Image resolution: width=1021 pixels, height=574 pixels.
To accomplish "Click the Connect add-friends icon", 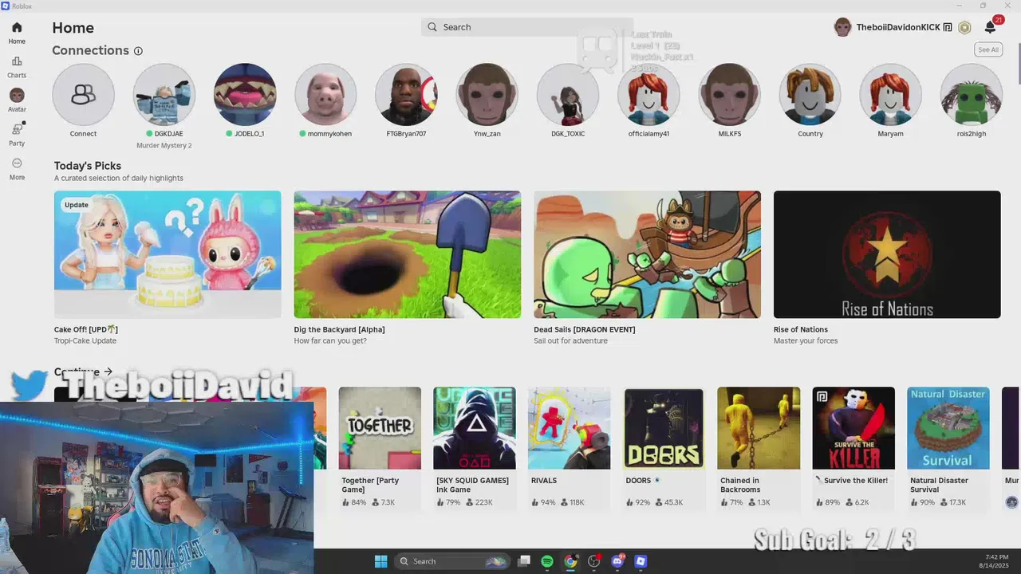I will click(x=83, y=95).
